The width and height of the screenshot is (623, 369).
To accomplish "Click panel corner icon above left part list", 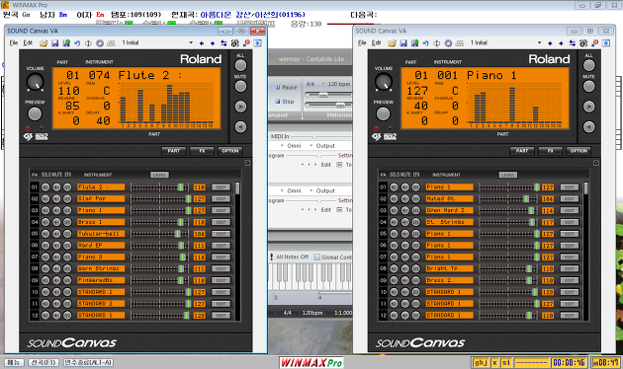I will tap(247, 163).
